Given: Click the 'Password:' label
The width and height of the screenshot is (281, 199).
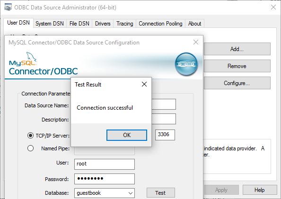Looking at the screenshot, I should pyautogui.click(x=57, y=179).
